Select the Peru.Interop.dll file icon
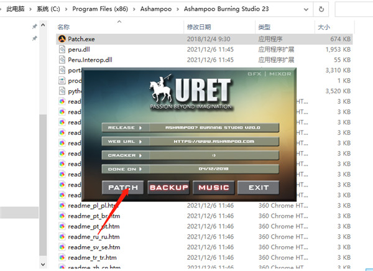 tap(62, 60)
